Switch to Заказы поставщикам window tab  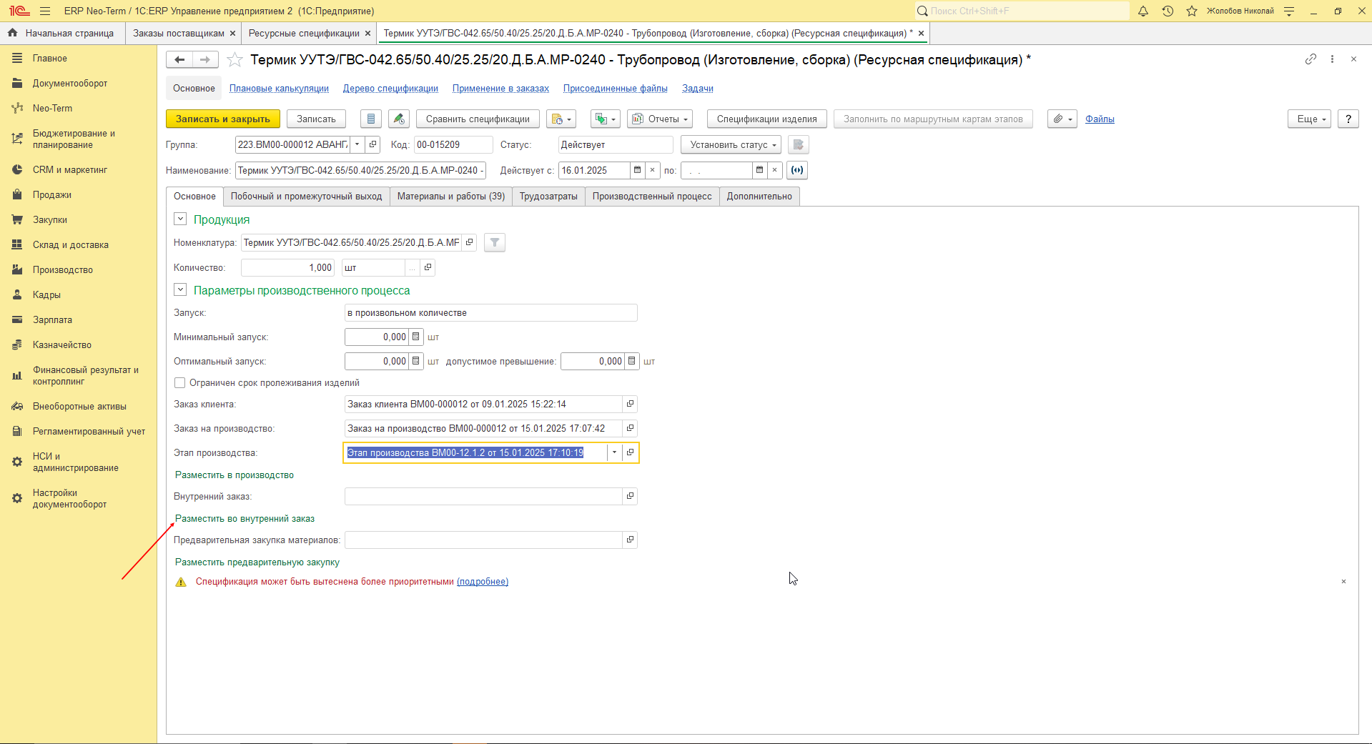[179, 34]
